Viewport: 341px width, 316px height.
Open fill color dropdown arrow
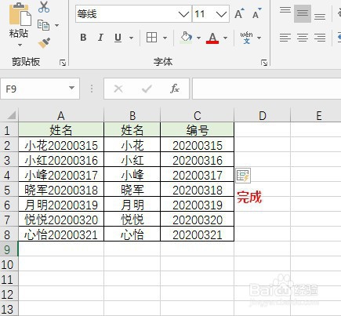point(198,38)
